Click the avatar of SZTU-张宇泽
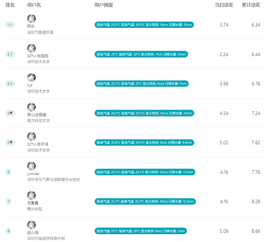 click(31, 136)
